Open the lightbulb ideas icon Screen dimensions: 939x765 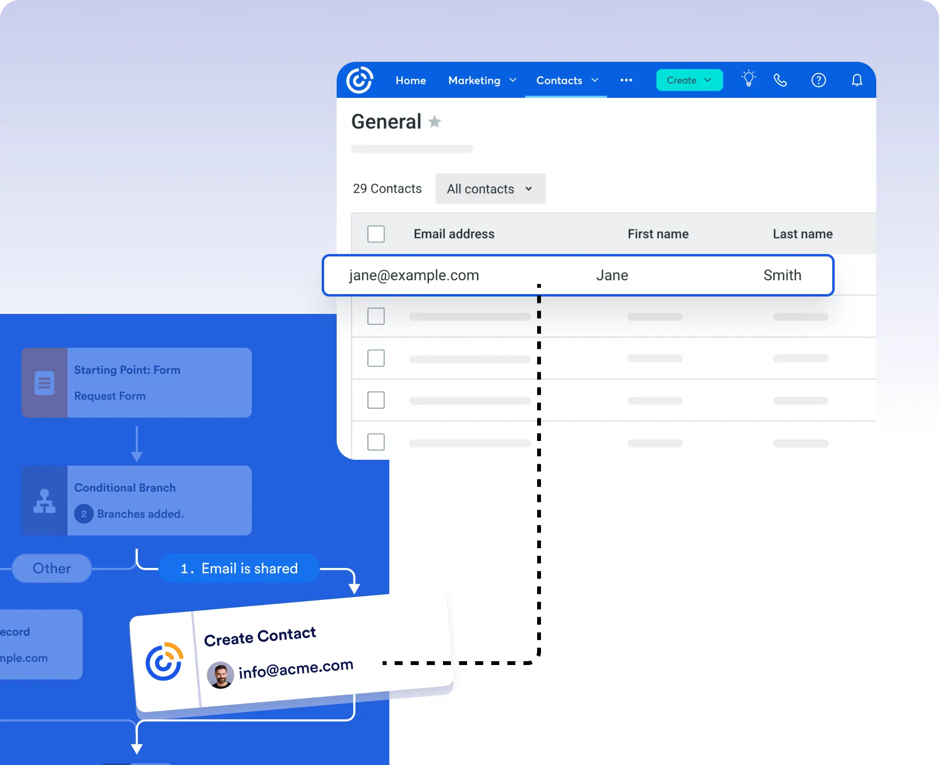pyautogui.click(x=749, y=79)
